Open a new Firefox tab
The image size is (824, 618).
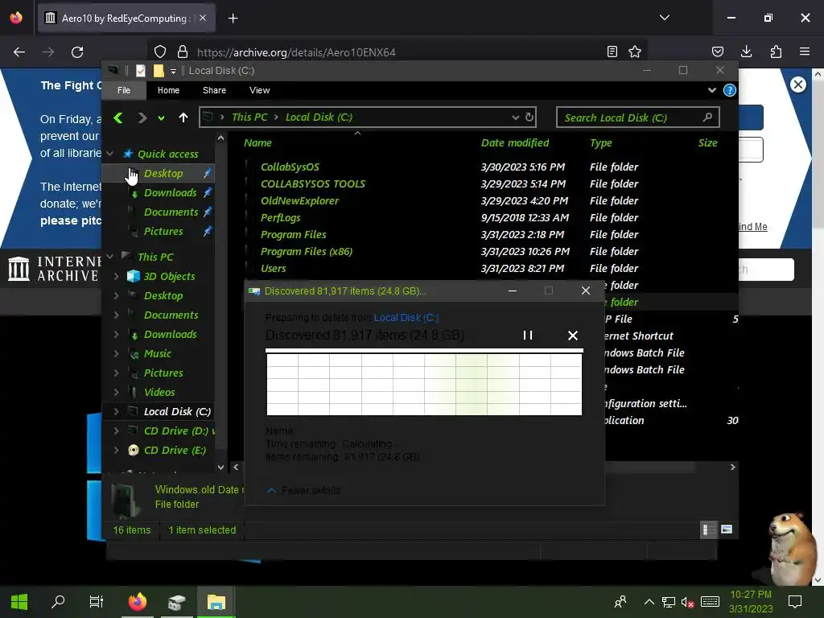[233, 19]
